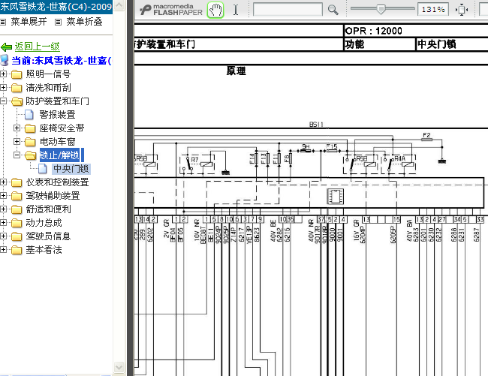The height and width of the screenshot is (376, 488).
Task: Expand the 电动车窗 subfolder
Action: coord(17,142)
